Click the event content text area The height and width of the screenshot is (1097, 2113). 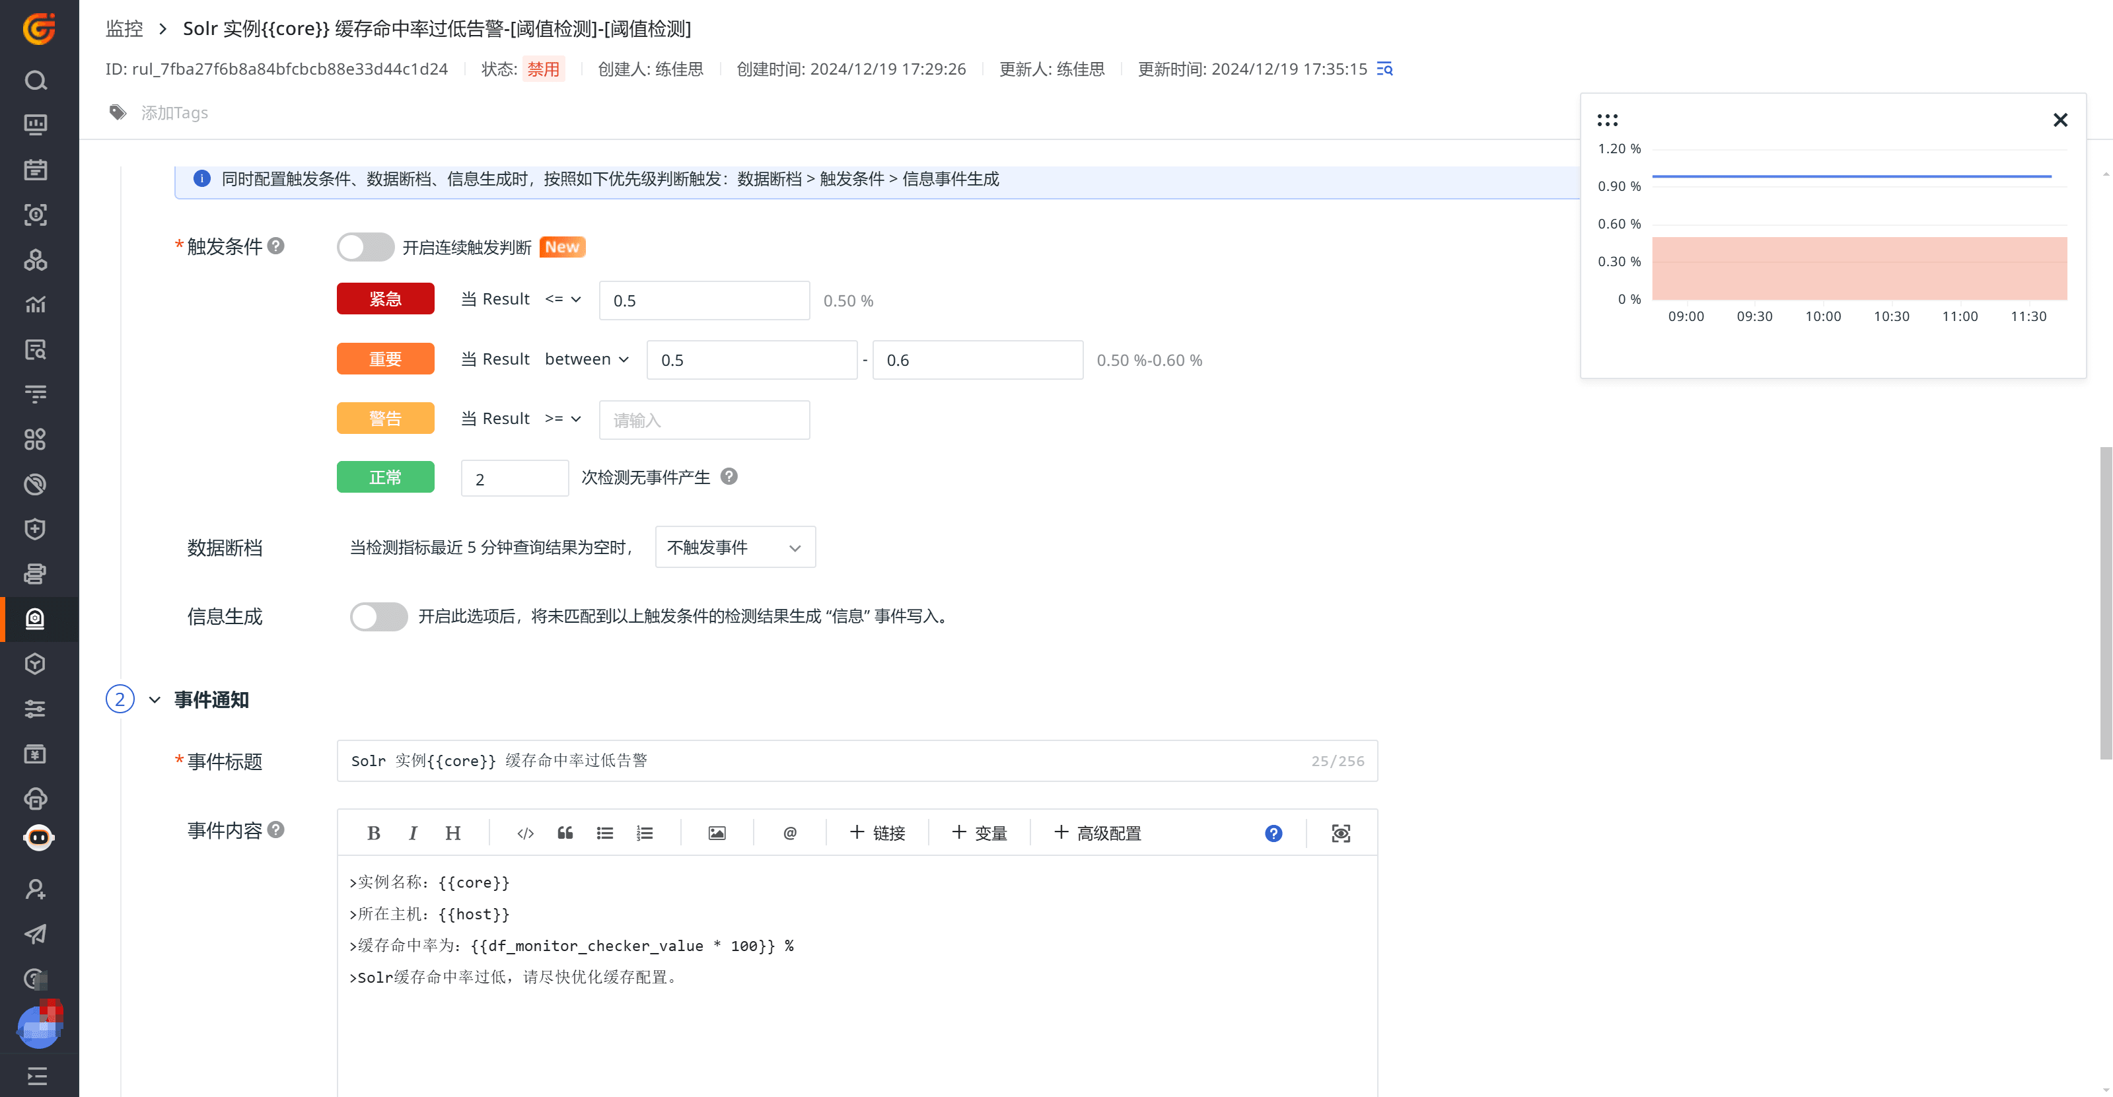pyautogui.click(x=857, y=975)
